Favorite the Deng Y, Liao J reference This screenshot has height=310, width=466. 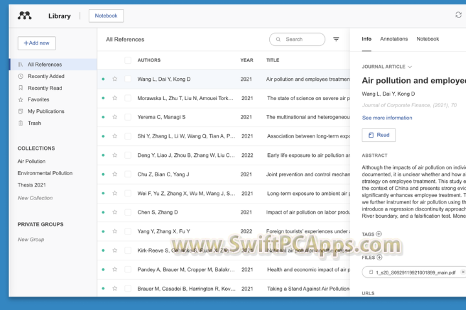tap(115, 155)
